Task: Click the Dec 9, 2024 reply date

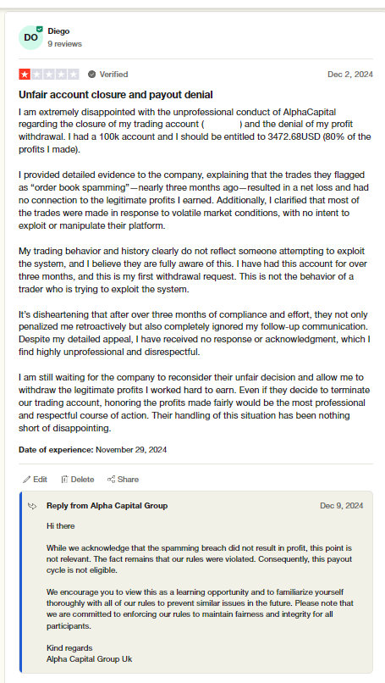Action: coord(342,506)
